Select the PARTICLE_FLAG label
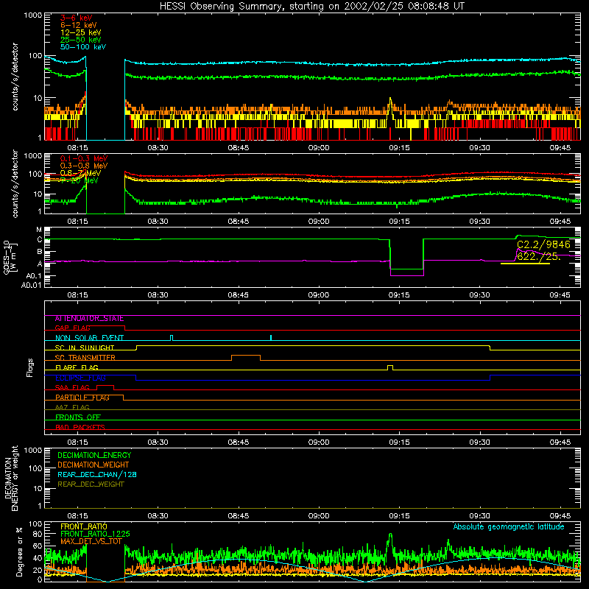The height and width of the screenshot is (589, 589). [x=82, y=398]
